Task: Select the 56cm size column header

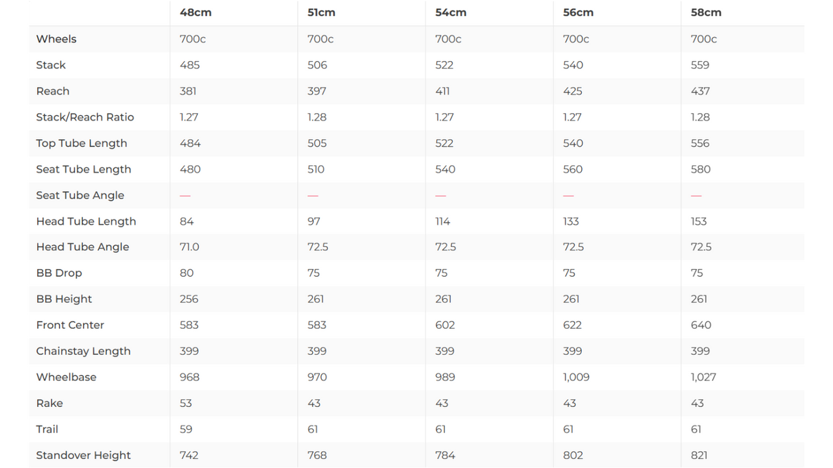Action: pyautogui.click(x=578, y=12)
